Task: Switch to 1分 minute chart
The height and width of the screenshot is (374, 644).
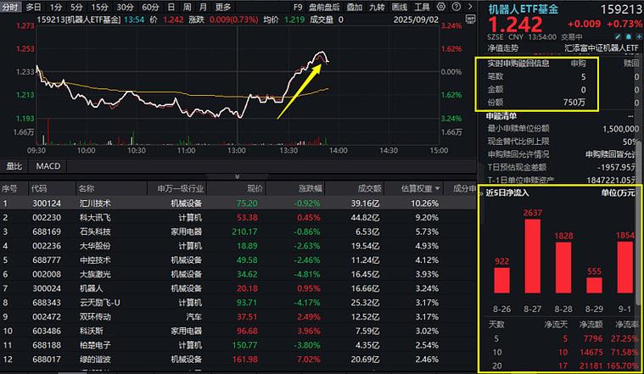Action: click(x=55, y=7)
